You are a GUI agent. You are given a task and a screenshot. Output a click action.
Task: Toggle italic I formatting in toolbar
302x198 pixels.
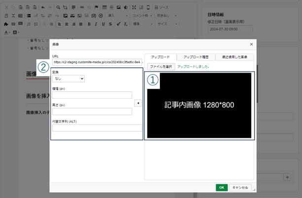(96, 24)
